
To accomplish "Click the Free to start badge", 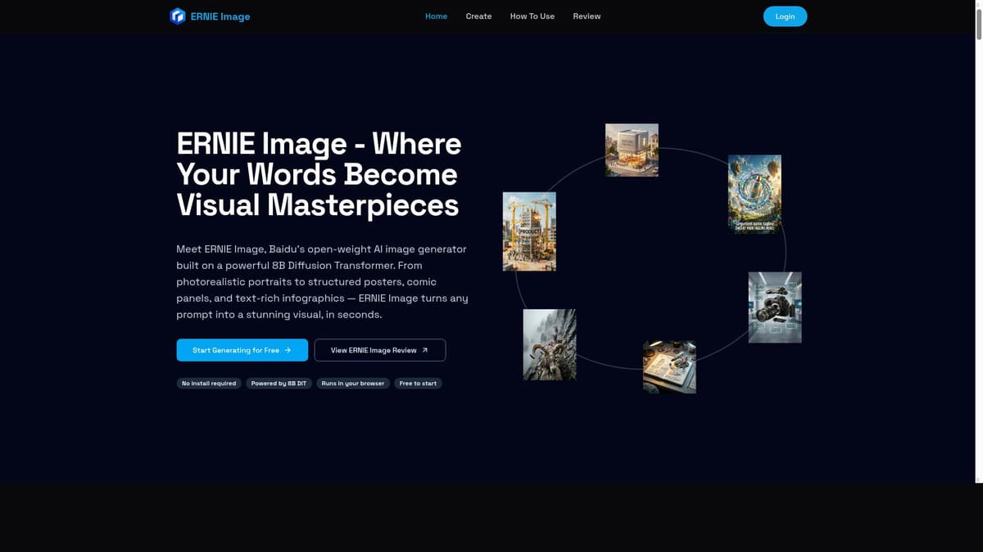I will click(x=418, y=384).
